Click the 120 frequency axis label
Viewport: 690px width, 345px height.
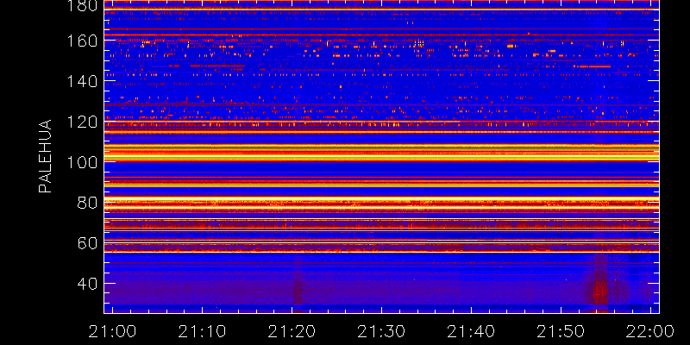point(82,122)
